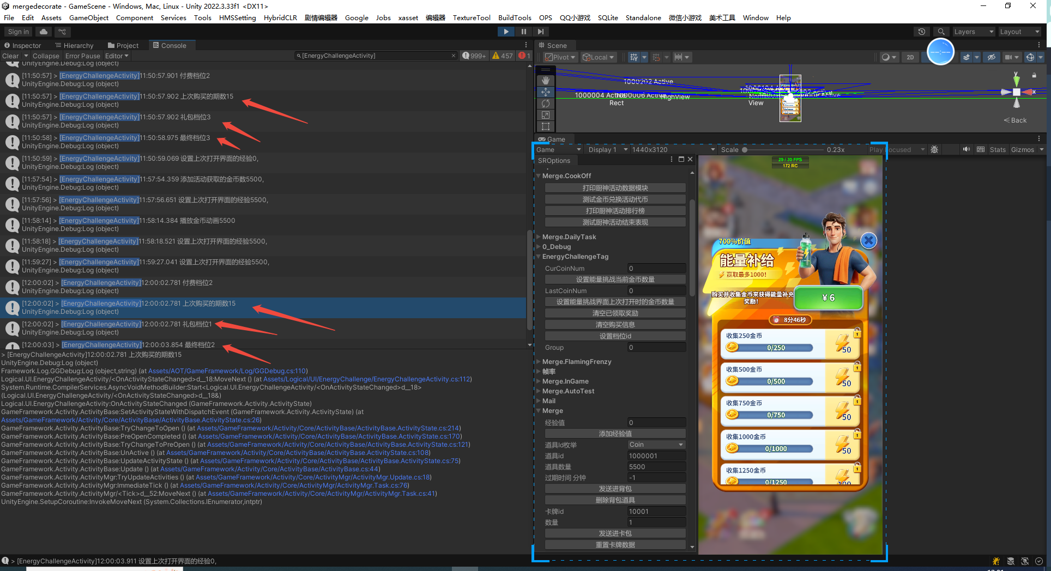1051x571 pixels.
Task: Click the Frame Debugger bug icon
Action: [x=934, y=149]
